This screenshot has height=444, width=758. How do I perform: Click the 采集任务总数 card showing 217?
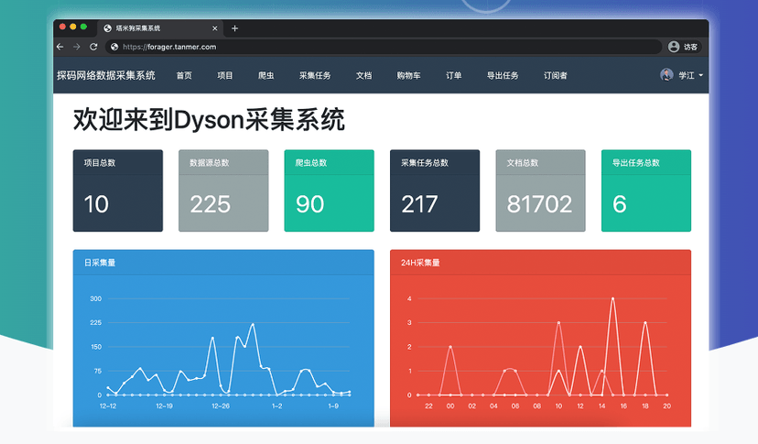coord(435,190)
